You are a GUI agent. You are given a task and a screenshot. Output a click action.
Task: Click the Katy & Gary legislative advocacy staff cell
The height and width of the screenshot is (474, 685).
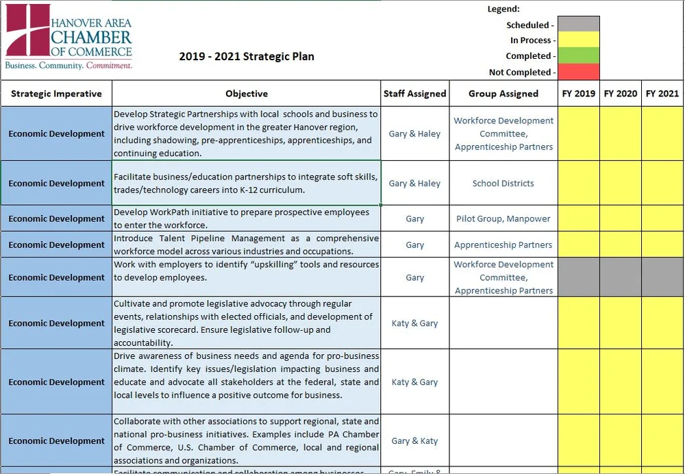(x=414, y=323)
